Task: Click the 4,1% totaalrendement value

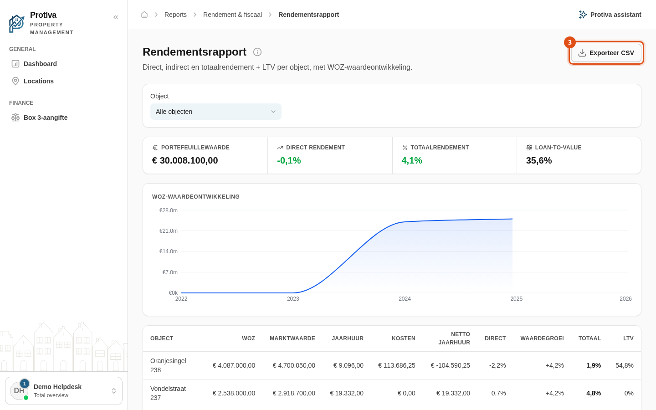Action: [412, 160]
